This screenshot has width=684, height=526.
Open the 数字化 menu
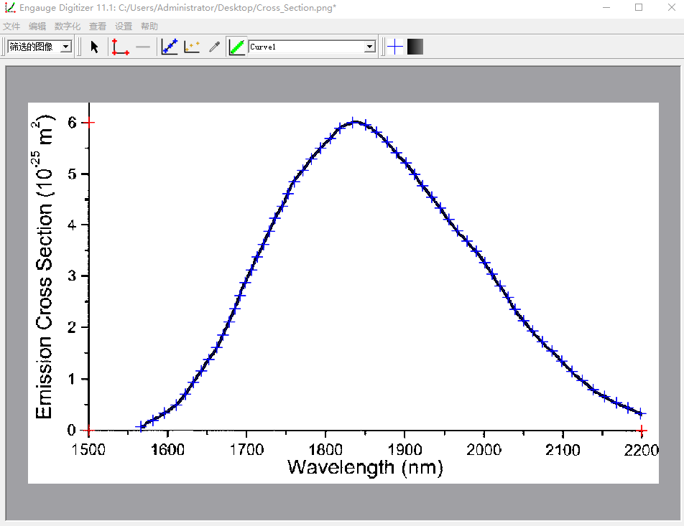point(68,27)
